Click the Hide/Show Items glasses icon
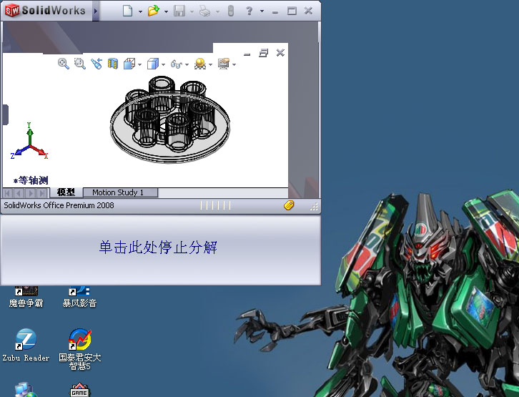Viewport: 519px width, 397px height. [176, 64]
